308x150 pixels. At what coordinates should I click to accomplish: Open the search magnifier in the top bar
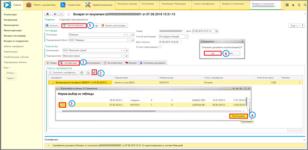pyautogui.click(x=305, y=5)
